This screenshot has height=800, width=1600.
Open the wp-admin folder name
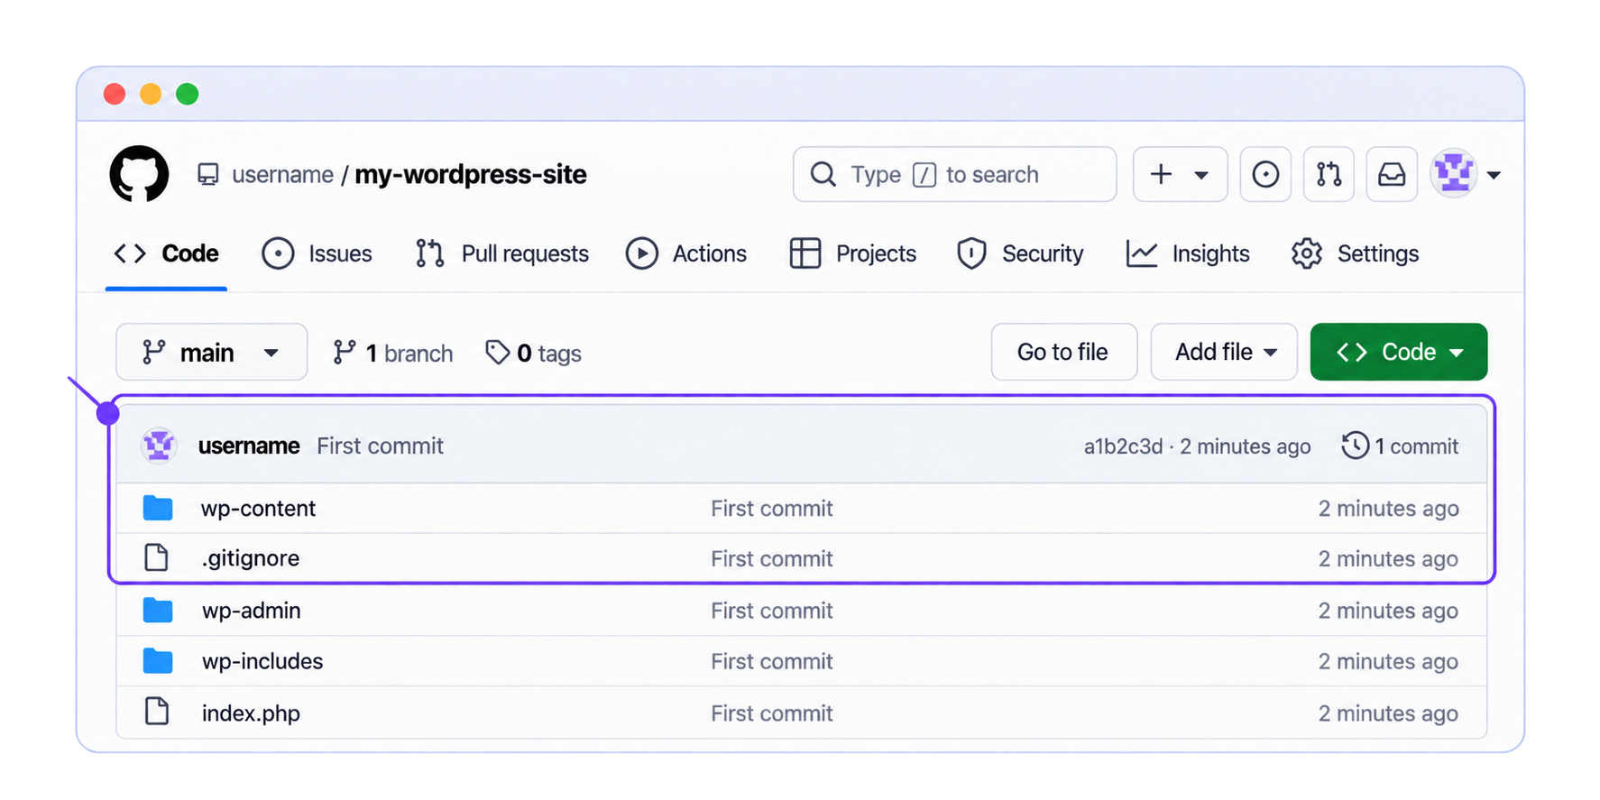click(251, 611)
